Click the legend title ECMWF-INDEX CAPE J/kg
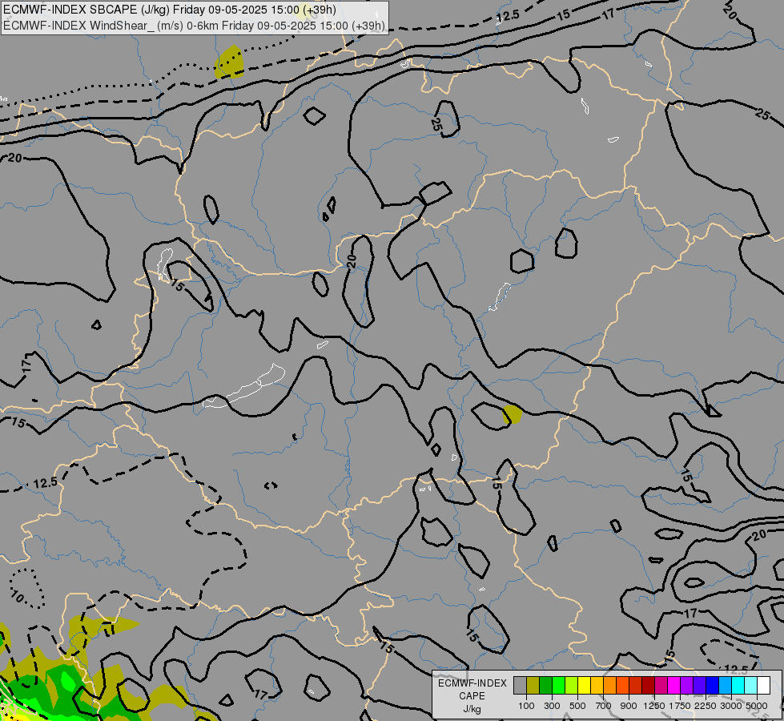The height and width of the screenshot is (721, 784). [x=472, y=696]
